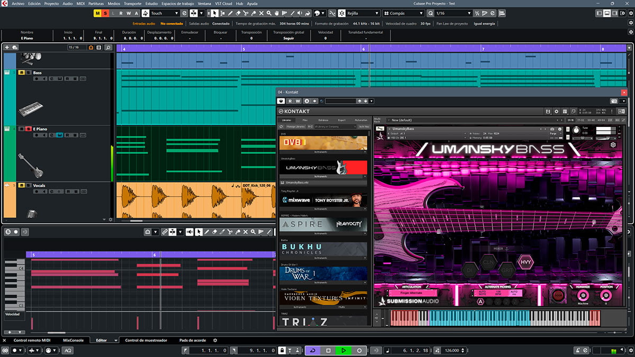Image resolution: width=635 pixels, height=357 pixels.
Task: Toggle the Kontakt plugin power bypass button
Action: pyautogui.click(x=281, y=101)
